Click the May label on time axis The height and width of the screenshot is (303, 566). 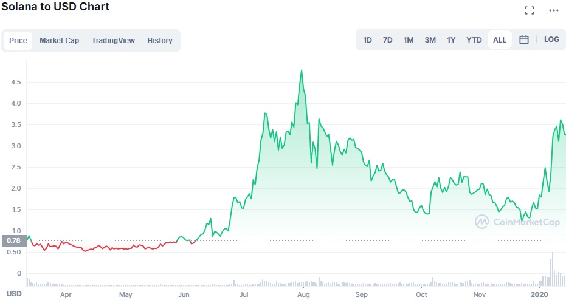tap(126, 294)
